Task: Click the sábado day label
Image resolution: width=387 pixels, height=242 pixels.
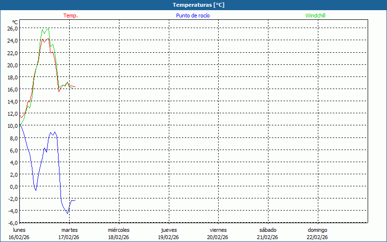Action: (268, 230)
